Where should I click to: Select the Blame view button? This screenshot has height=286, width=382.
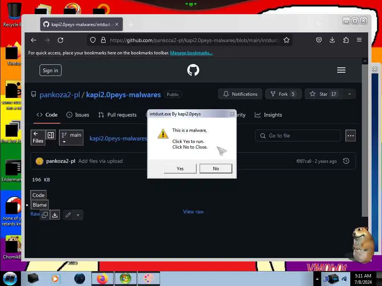pyautogui.click(x=40, y=205)
